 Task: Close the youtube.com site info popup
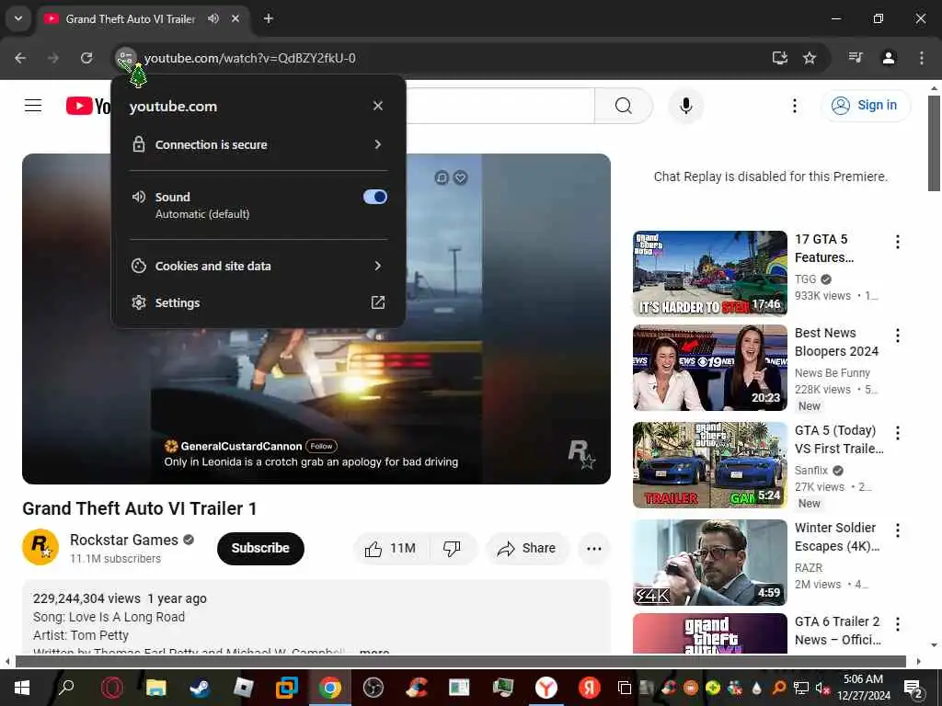[x=378, y=106]
